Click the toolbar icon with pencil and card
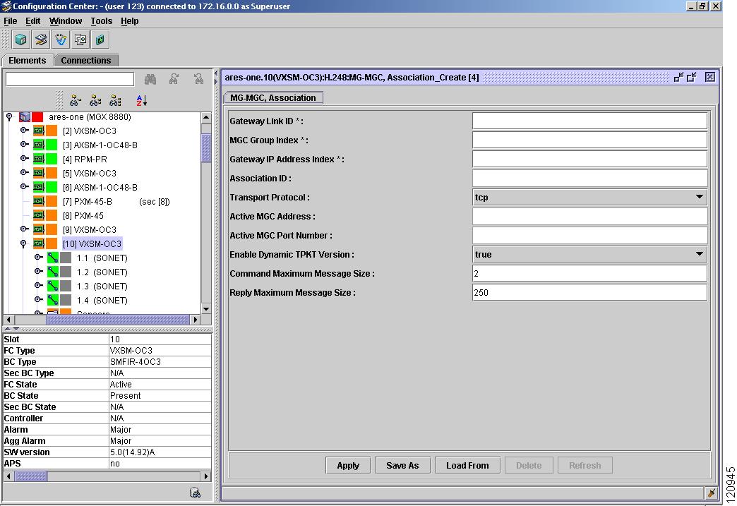Image resolution: width=737 pixels, height=506 pixels. (x=41, y=40)
